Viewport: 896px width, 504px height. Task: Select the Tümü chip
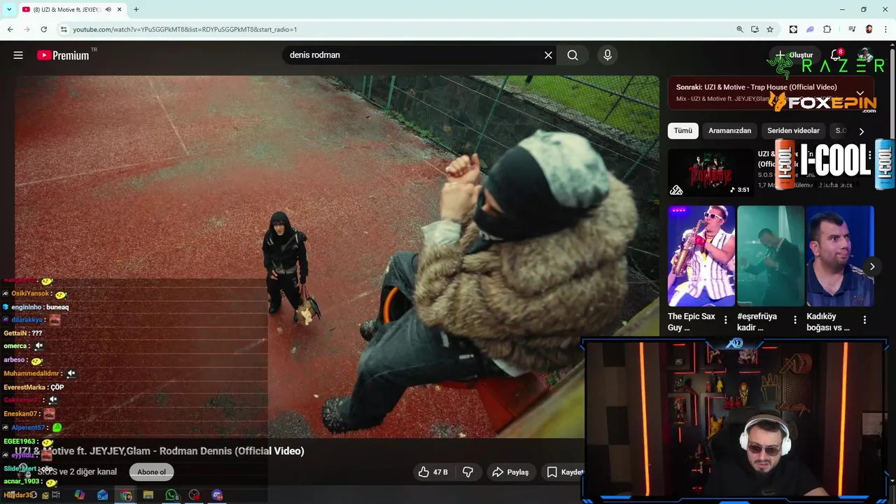point(683,131)
